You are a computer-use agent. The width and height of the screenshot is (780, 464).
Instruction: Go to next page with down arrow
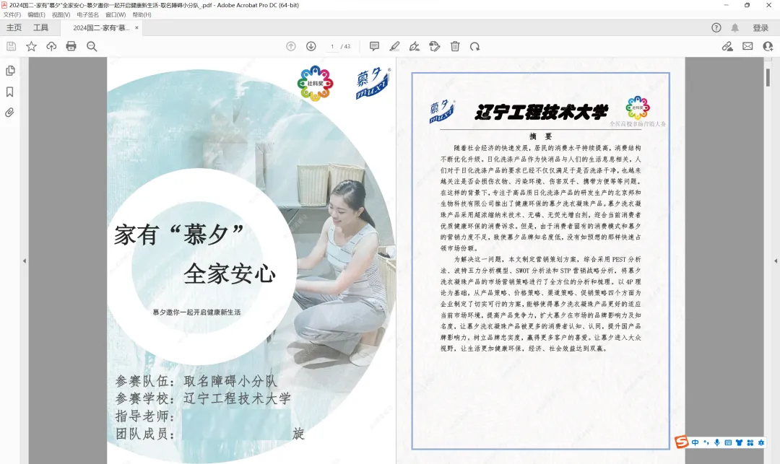[x=311, y=45]
